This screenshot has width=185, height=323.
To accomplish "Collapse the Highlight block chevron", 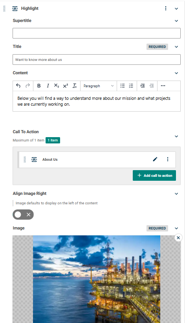I will pyautogui.click(x=176, y=9).
